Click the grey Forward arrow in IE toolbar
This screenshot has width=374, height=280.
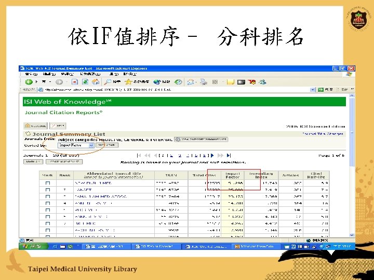pyautogui.click(x=59, y=82)
